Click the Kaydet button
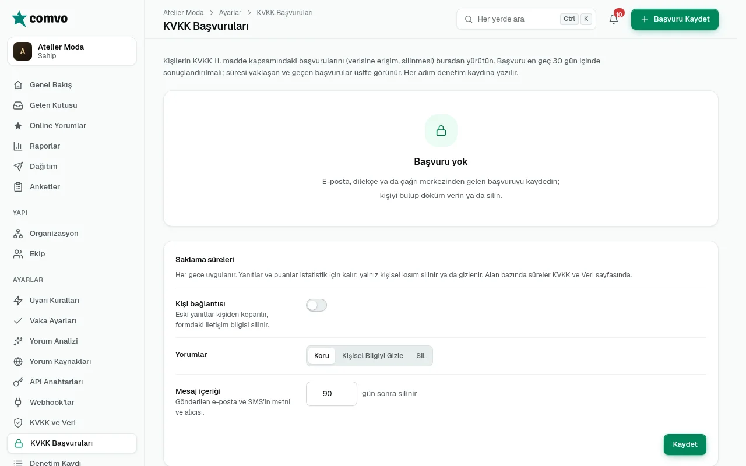The width and height of the screenshot is (746, 466). [685, 444]
